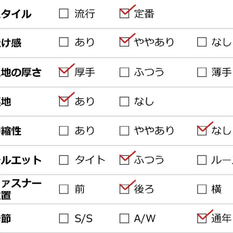Uncheck the 後ろ fastener position checkbox
233x233 pixels.
[x=124, y=189]
